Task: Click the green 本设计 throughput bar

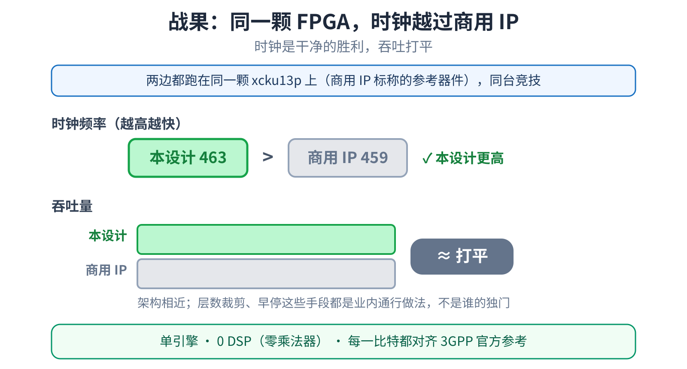Action: coord(266,239)
